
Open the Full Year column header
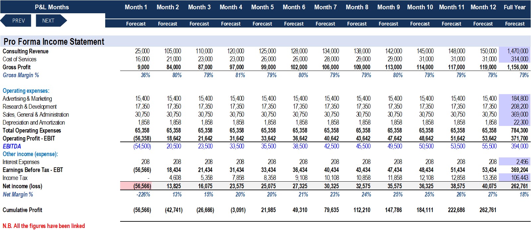coord(514,7)
